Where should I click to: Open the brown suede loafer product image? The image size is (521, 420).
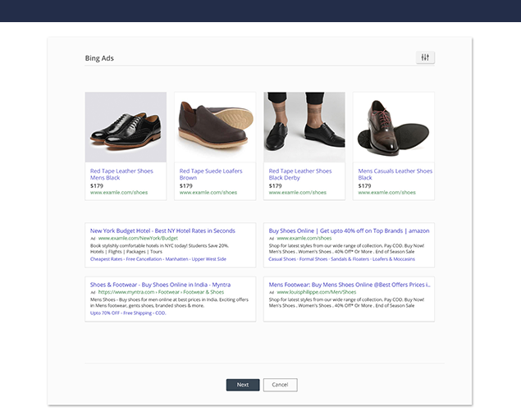215,127
